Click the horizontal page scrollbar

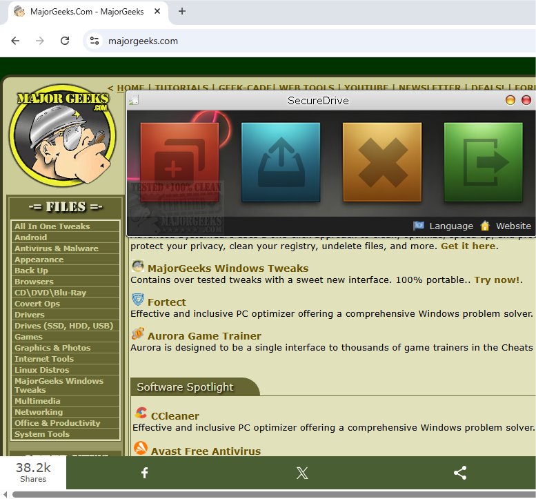(x=274, y=495)
